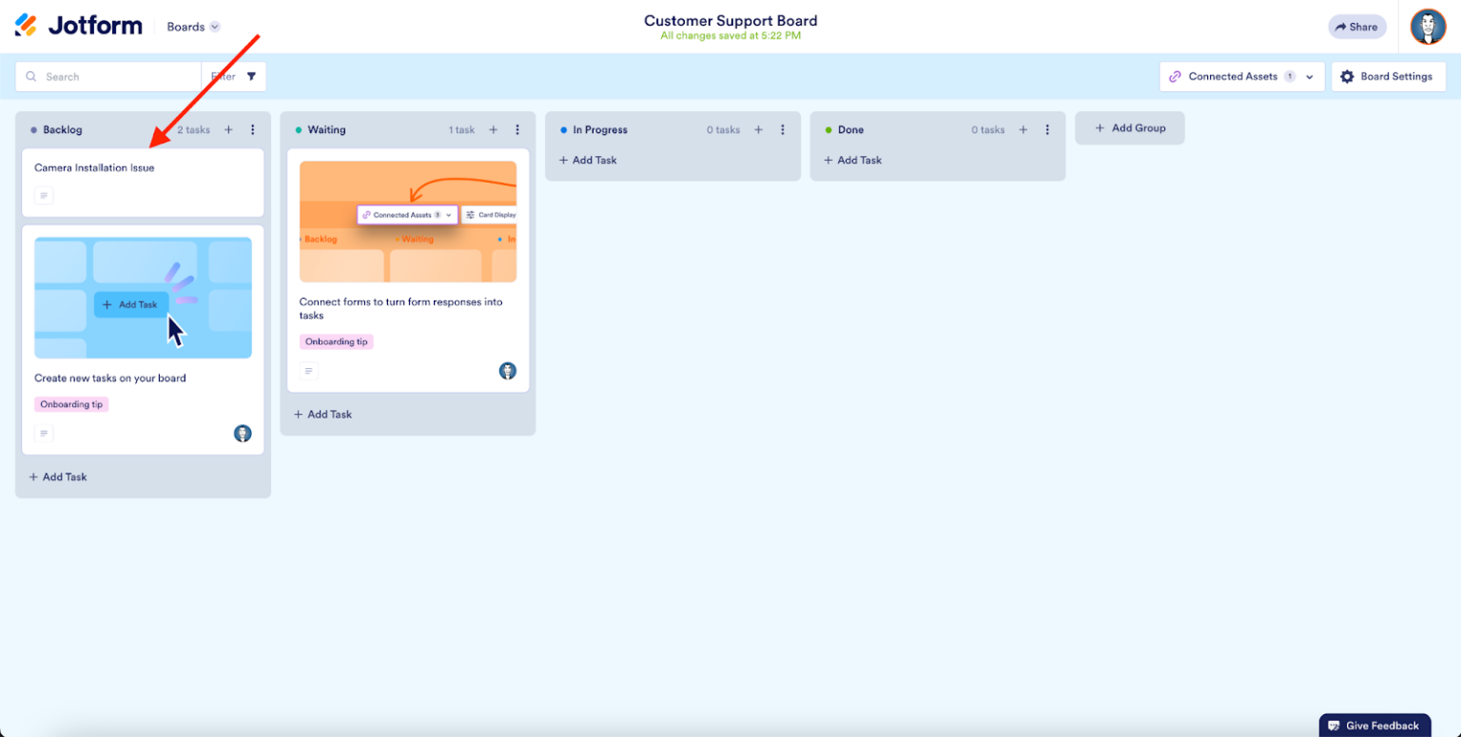Click the Waiting group status dot
The image size is (1461, 737).
point(298,129)
